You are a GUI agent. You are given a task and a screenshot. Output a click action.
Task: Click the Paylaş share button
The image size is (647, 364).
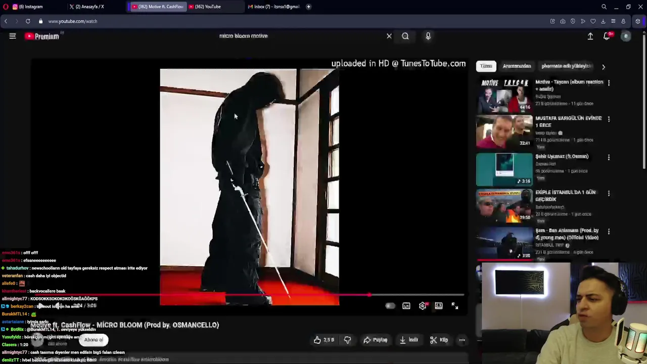tap(376, 340)
